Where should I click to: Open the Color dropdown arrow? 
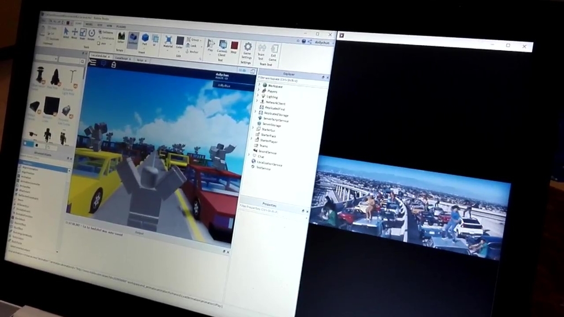pos(180,50)
